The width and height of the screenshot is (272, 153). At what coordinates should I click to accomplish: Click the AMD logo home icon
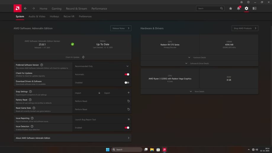click(x=17, y=9)
